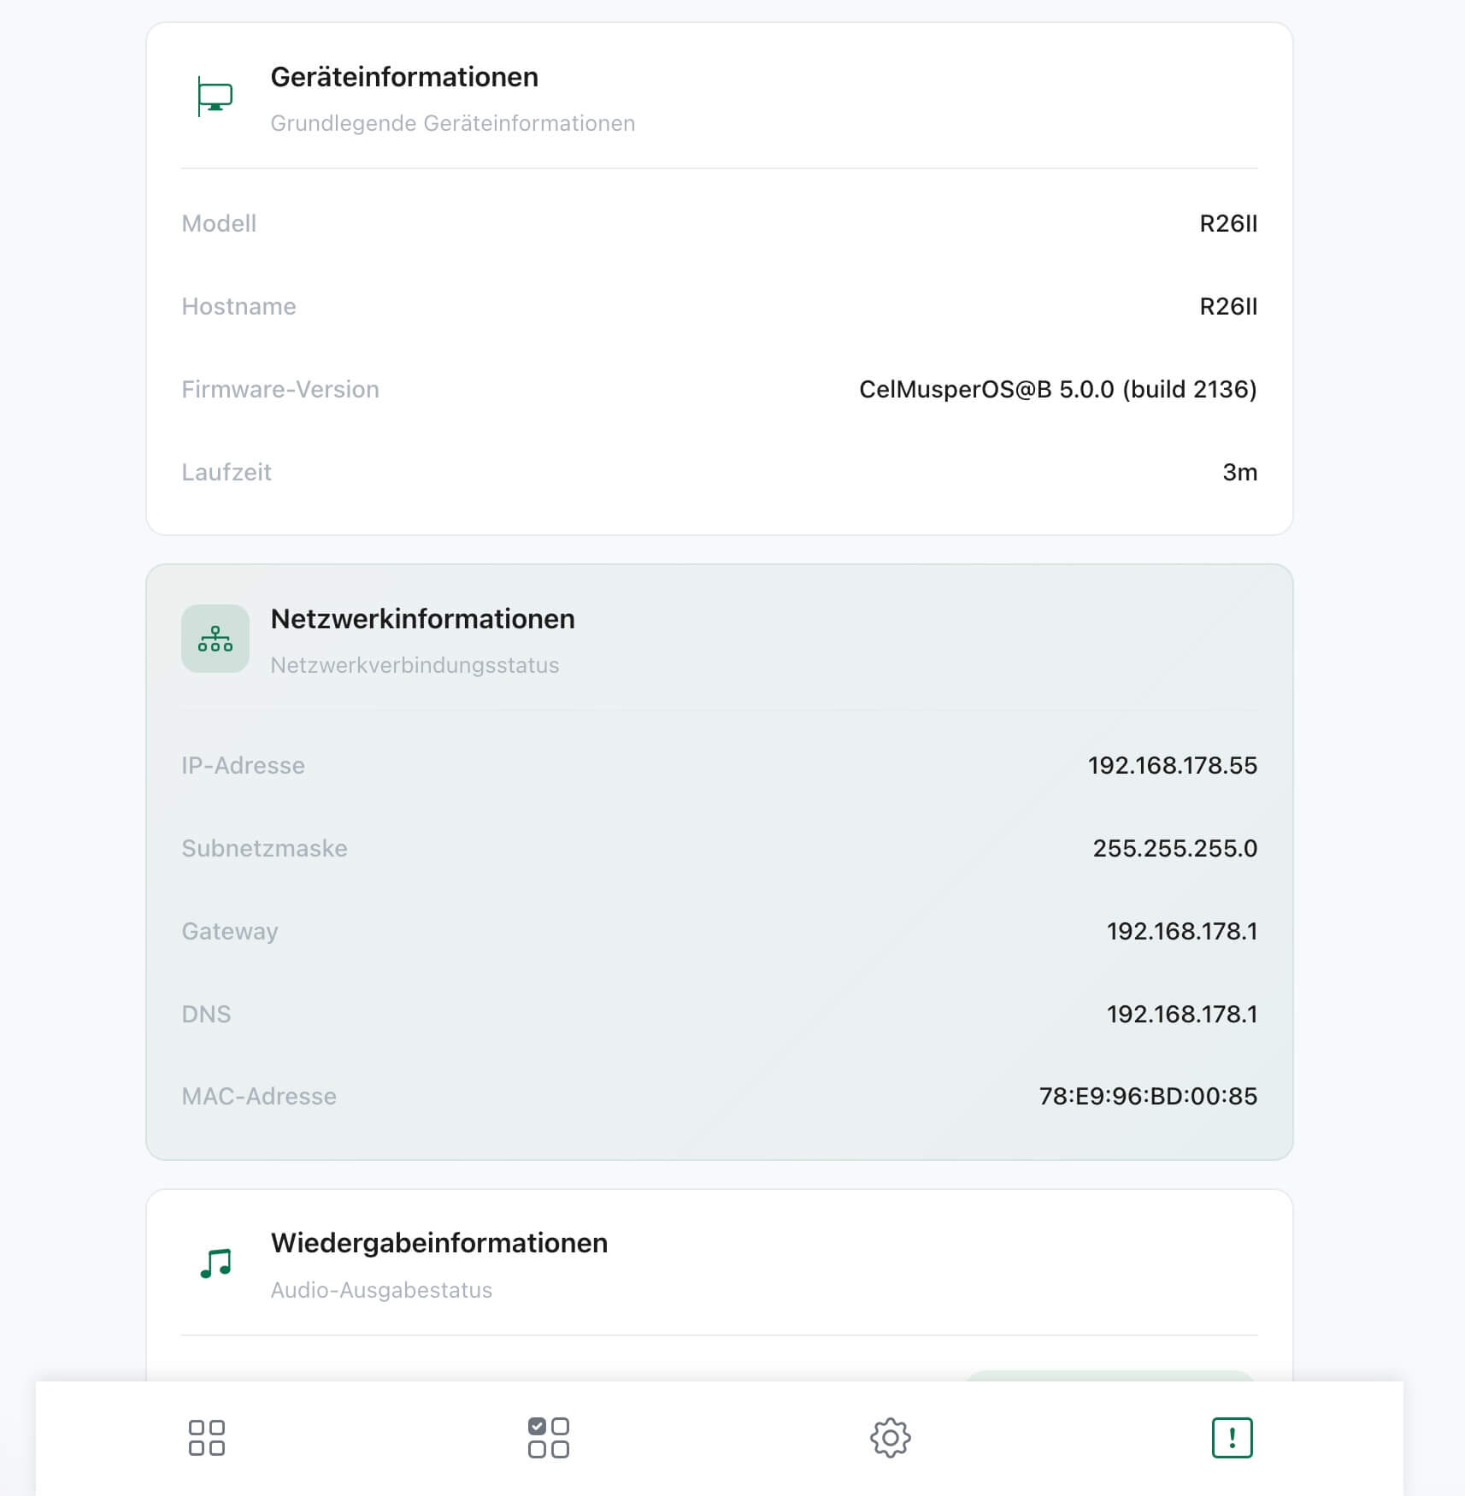Click the Laufzeit value 3m
Screen dimensions: 1465x1496
click(x=1239, y=472)
